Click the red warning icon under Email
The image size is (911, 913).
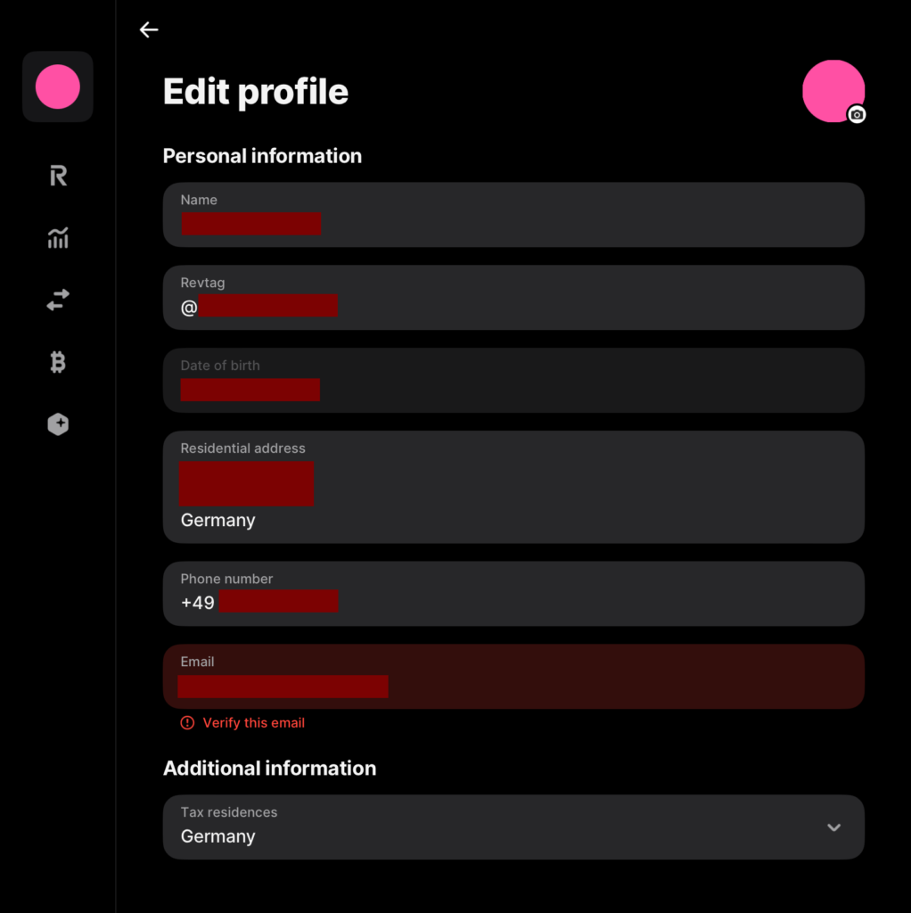(x=187, y=723)
